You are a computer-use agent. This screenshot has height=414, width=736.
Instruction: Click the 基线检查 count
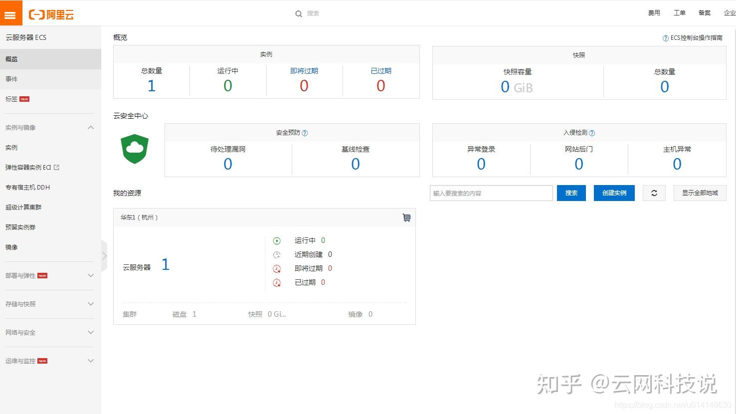[x=356, y=164]
